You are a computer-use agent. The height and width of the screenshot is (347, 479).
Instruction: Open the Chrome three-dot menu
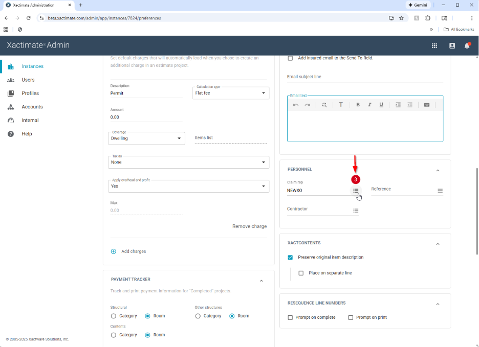472,18
